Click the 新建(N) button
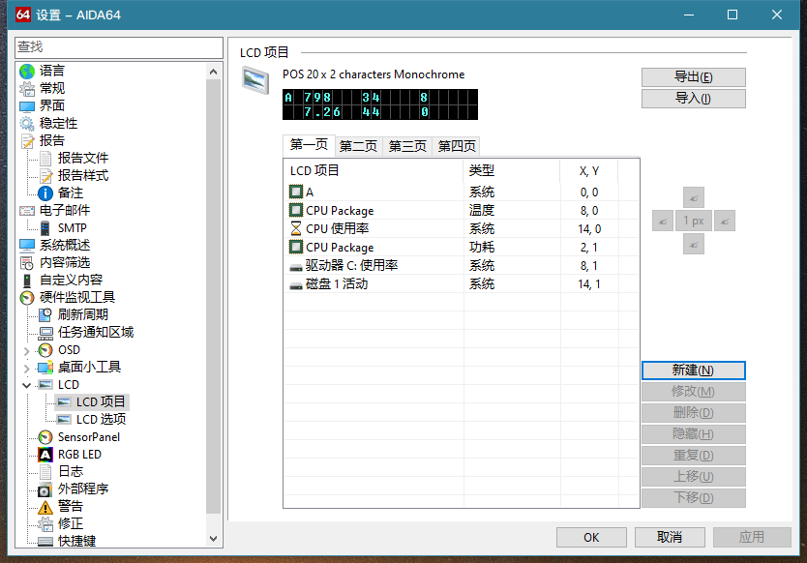 (x=693, y=370)
